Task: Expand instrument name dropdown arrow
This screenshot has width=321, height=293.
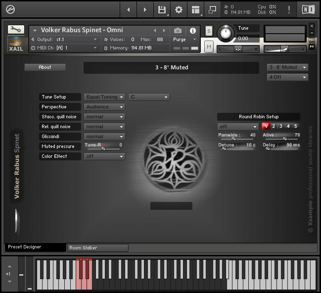Action: (35, 31)
